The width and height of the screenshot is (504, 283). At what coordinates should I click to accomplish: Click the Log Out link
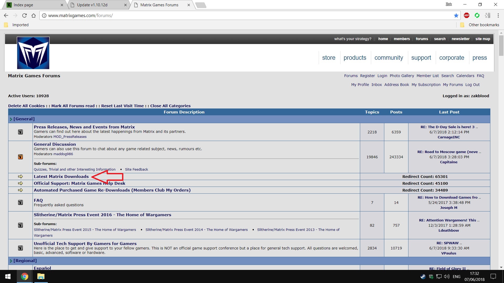point(472,85)
